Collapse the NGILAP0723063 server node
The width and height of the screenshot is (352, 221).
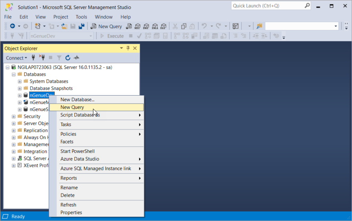point(8,67)
